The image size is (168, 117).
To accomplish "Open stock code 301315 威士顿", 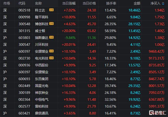I will 24,31.
